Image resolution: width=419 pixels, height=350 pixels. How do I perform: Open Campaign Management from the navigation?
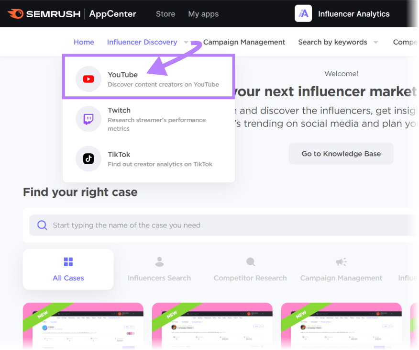244,42
